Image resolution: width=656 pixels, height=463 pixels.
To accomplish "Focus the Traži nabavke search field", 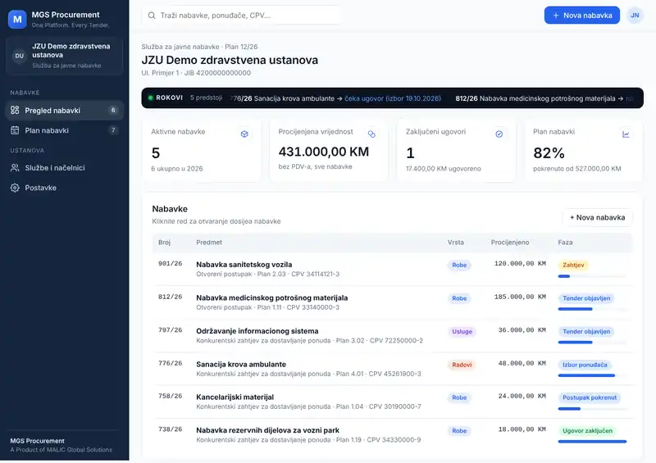I will click(x=242, y=16).
